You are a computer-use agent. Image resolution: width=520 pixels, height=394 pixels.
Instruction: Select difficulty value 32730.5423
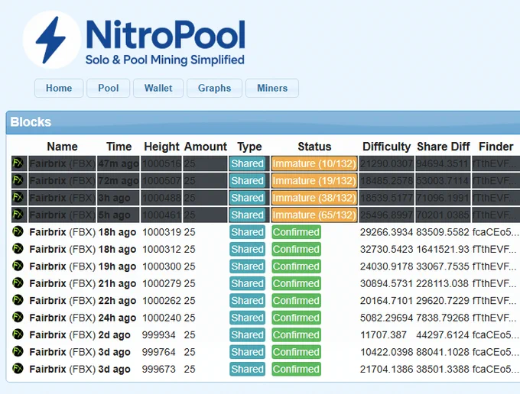pos(386,250)
